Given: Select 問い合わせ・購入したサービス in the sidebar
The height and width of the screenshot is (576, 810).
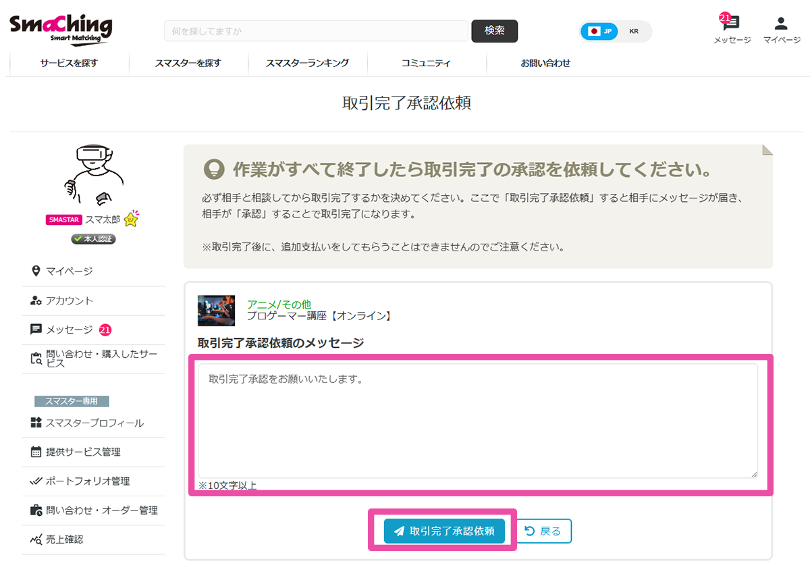Looking at the screenshot, I should 94,359.
